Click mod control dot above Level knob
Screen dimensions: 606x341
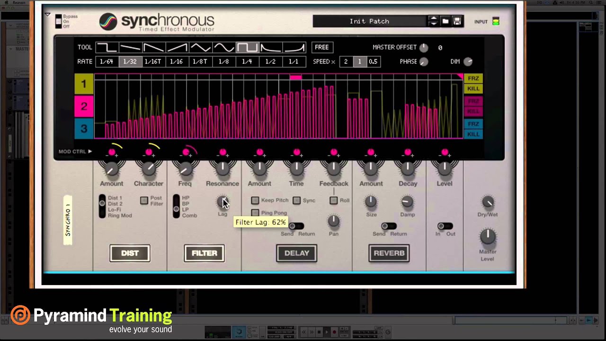click(x=445, y=152)
